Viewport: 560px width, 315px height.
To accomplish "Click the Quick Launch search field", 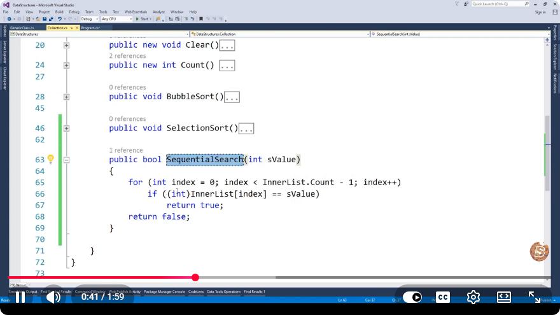I will 500,4.
